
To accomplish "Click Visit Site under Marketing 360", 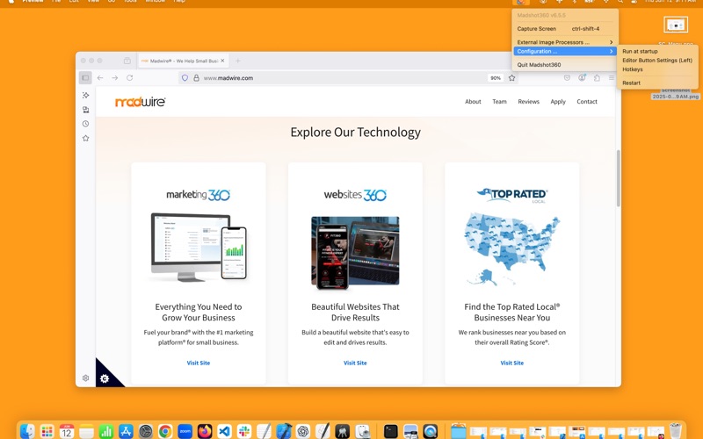I will (x=199, y=363).
